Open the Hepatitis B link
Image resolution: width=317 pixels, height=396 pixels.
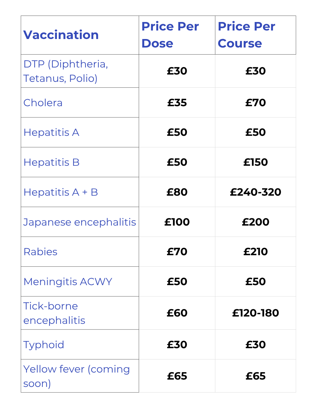coord(51,162)
